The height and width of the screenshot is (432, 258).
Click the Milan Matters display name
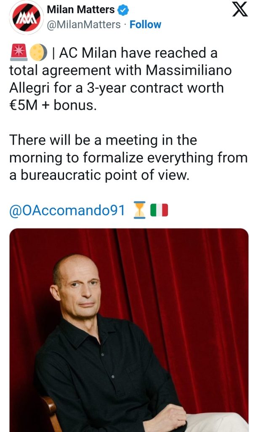[80, 10]
